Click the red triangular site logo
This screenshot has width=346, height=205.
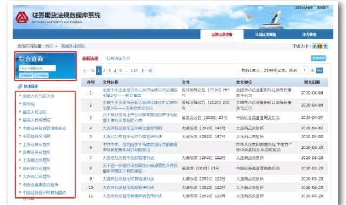coord(22,17)
